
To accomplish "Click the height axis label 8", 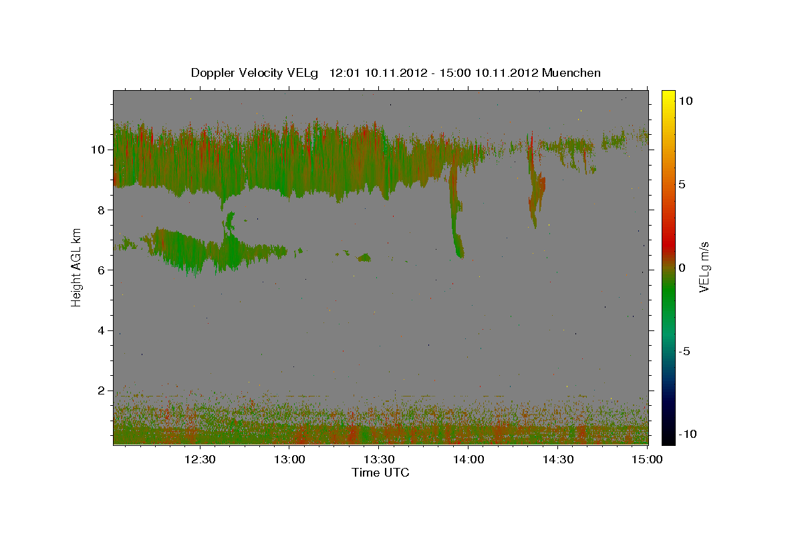I will pyautogui.click(x=101, y=210).
